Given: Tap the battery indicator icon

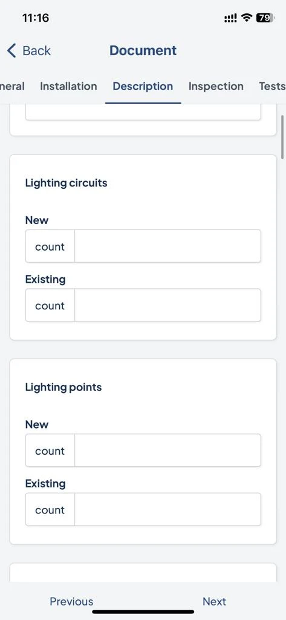Looking at the screenshot, I should pos(265,18).
